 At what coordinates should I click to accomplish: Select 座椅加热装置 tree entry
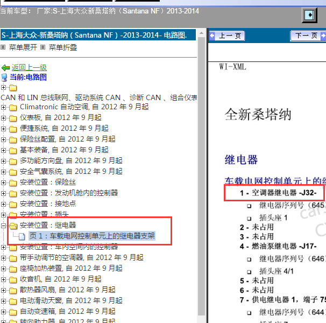pyautogui.click(x=71, y=269)
